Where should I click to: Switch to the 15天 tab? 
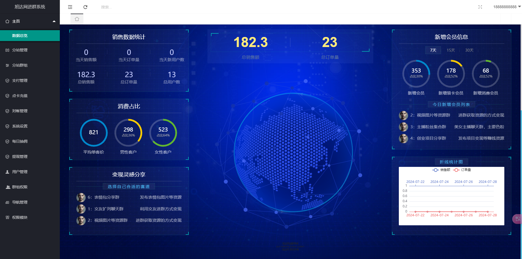tap(450, 50)
